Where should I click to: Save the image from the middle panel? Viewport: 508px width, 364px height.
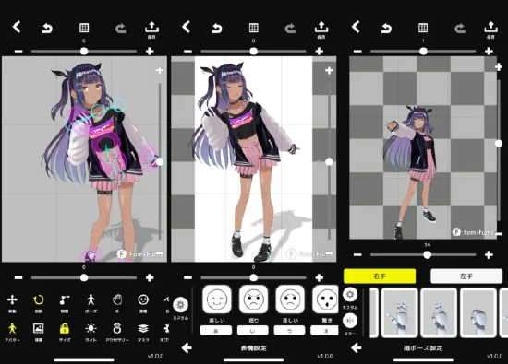coord(321,29)
